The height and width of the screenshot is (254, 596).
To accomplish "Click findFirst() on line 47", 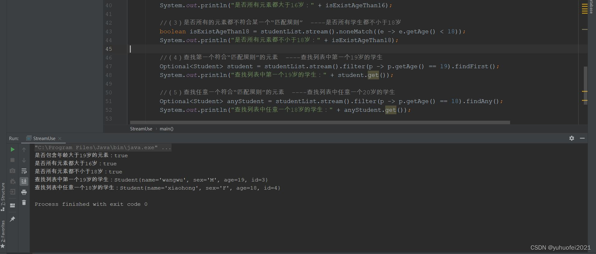I will [x=475, y=66].
